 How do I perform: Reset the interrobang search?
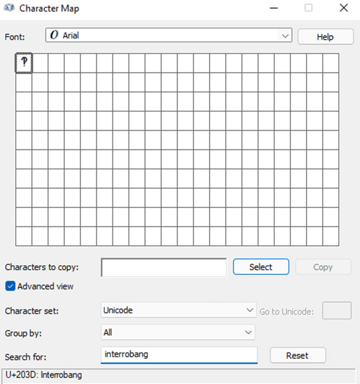coord(298,355)
